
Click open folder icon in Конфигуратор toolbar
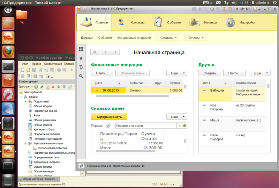tap(28, 70)
